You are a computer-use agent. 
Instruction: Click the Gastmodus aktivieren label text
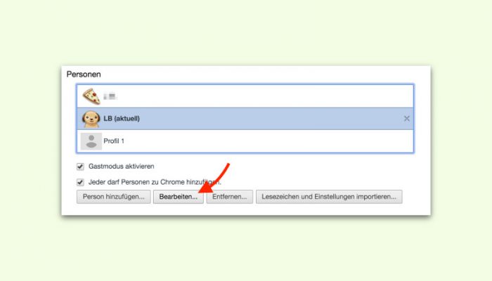coord(121,166)
